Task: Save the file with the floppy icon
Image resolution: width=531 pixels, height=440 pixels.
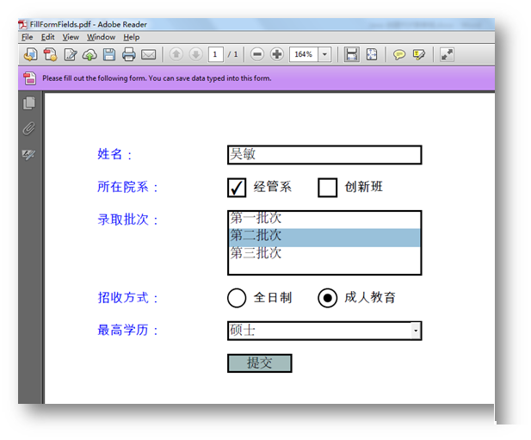Action: [109, 54]
